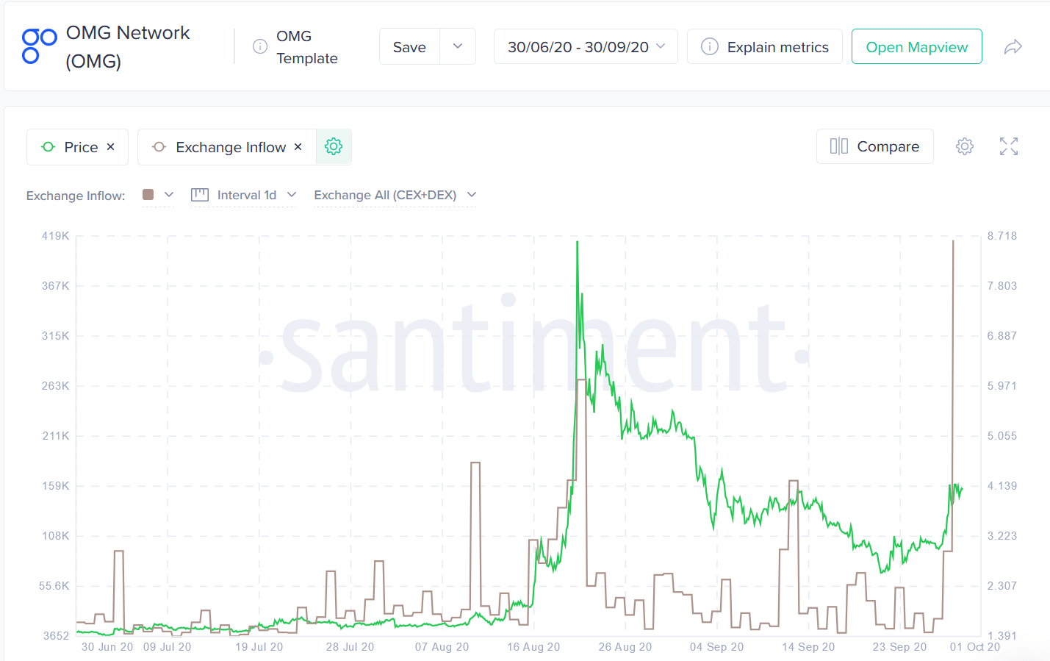Remove the Price metric
The image size is (1050, 661).
pos(111,147)
